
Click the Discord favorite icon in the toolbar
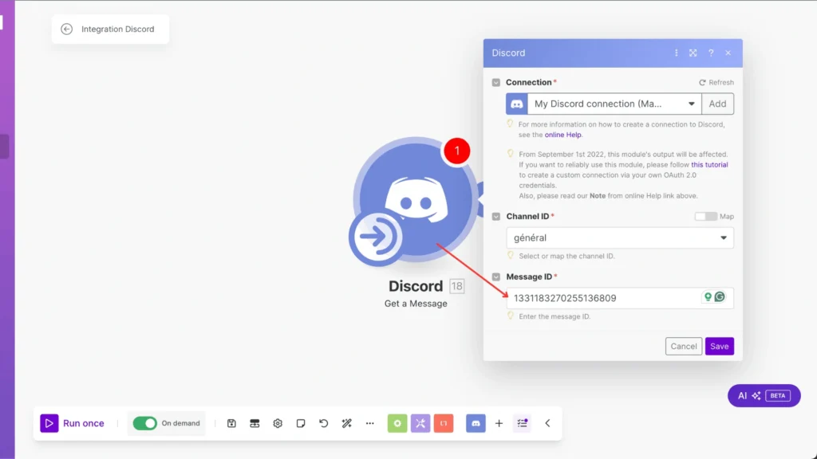pyautogui.click(x=476, y=423)
